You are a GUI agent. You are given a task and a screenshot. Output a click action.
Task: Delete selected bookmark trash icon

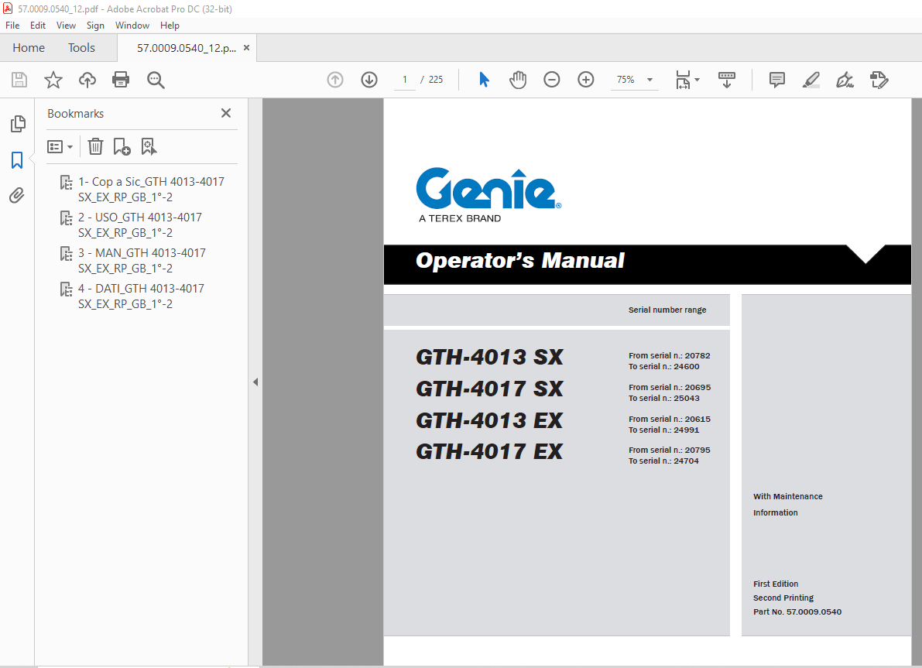click(x=95, y=146)
